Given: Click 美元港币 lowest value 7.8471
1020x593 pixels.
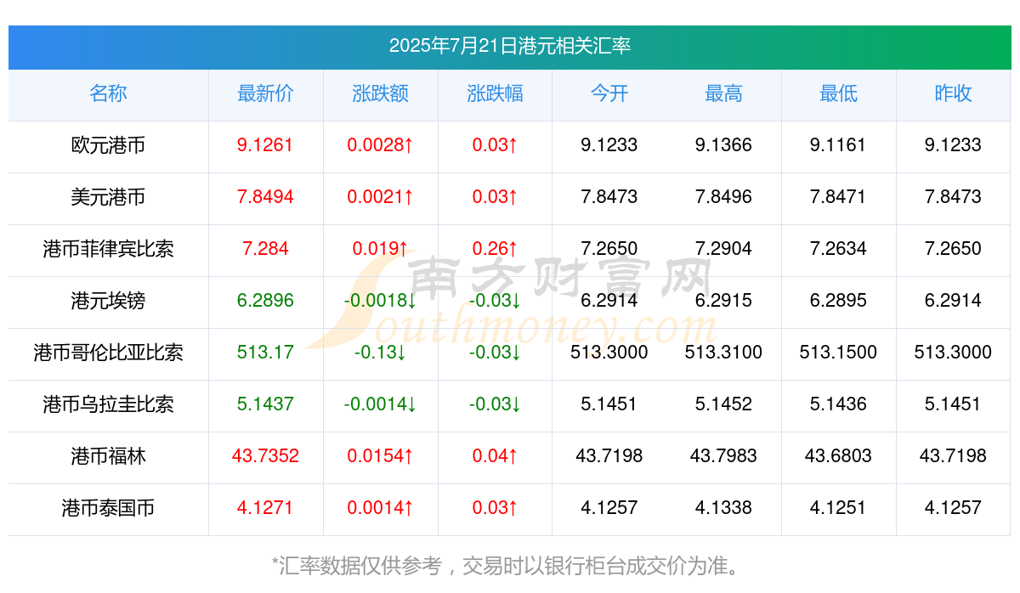Looking at the screenshot, I should click(x=838, y=197).
